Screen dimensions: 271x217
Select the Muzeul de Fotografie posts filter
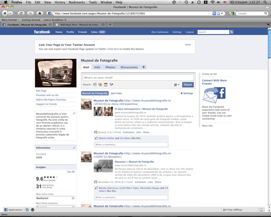pos(95,93)
